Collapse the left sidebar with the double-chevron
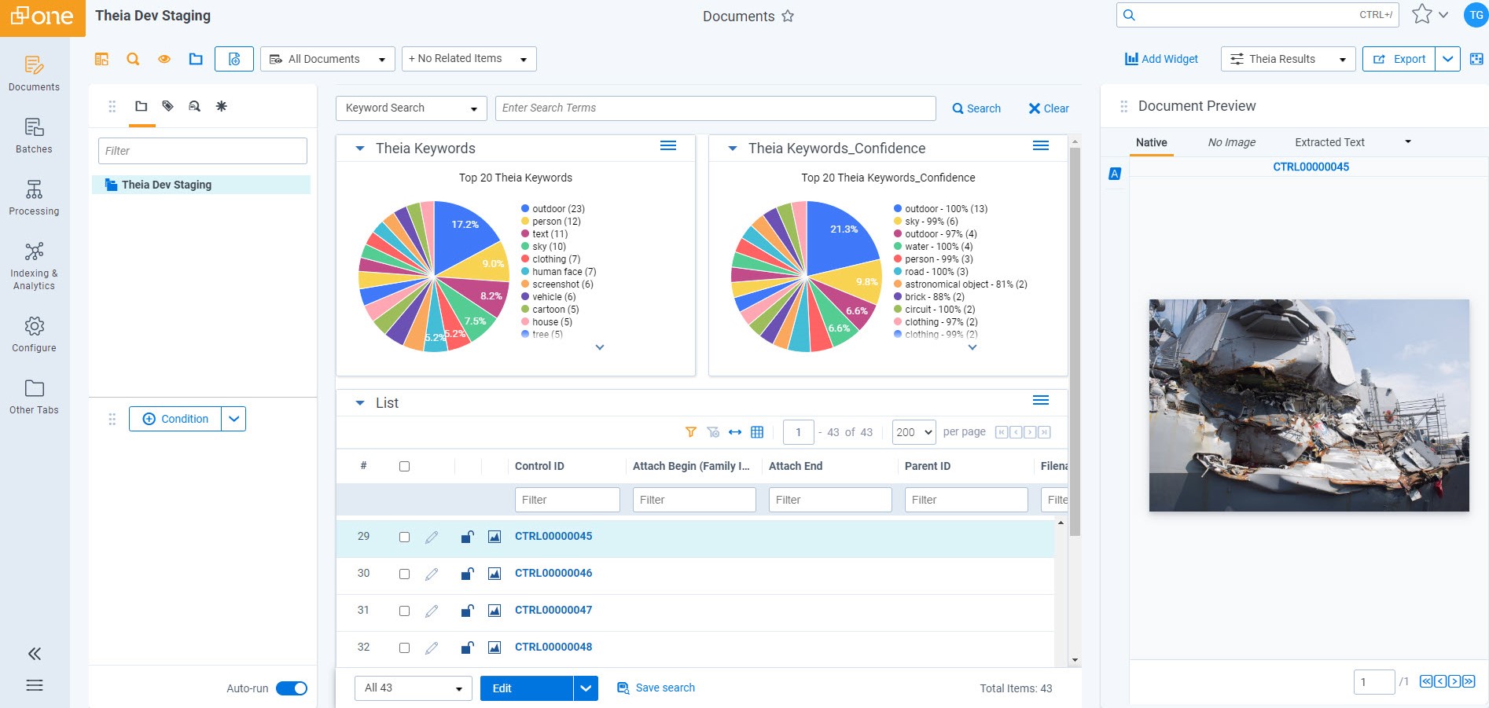Viewport: 1489px width, 708px height. coord(34,654)
